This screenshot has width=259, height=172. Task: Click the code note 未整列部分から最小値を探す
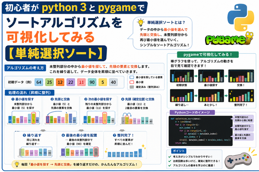pyautogui.click(x=243, y=128)
